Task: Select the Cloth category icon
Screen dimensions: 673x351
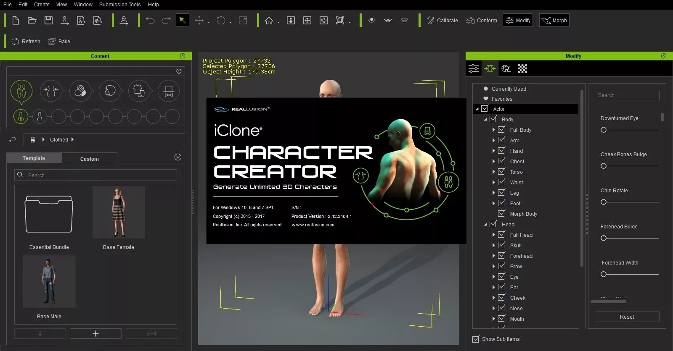Action: [x=139, y=91]
